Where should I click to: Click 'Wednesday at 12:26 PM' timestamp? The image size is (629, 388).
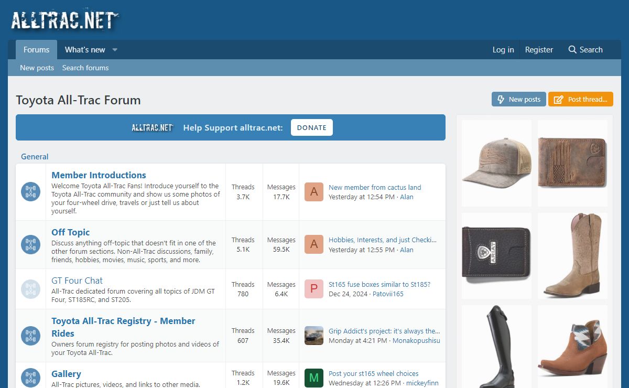tap(365, 383)
